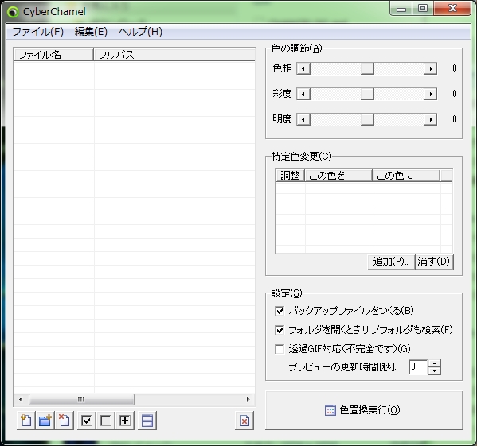
Task: Click the 消す(D) button
Action: click(x=434, y=262)
